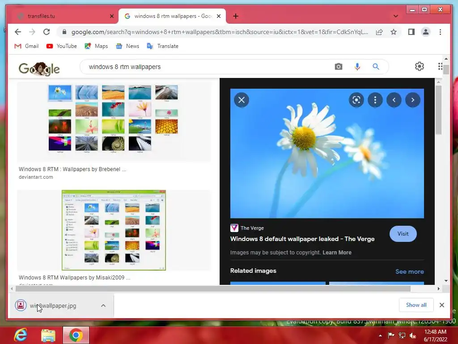Click the muted volume tray icon
The width and height of the screenshot is (458, 344).
(x=413, y=335)
